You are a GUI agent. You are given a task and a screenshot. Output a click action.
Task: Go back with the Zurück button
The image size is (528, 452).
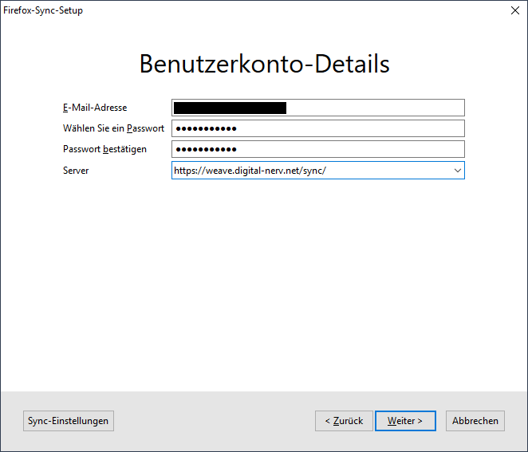[344, 421]
